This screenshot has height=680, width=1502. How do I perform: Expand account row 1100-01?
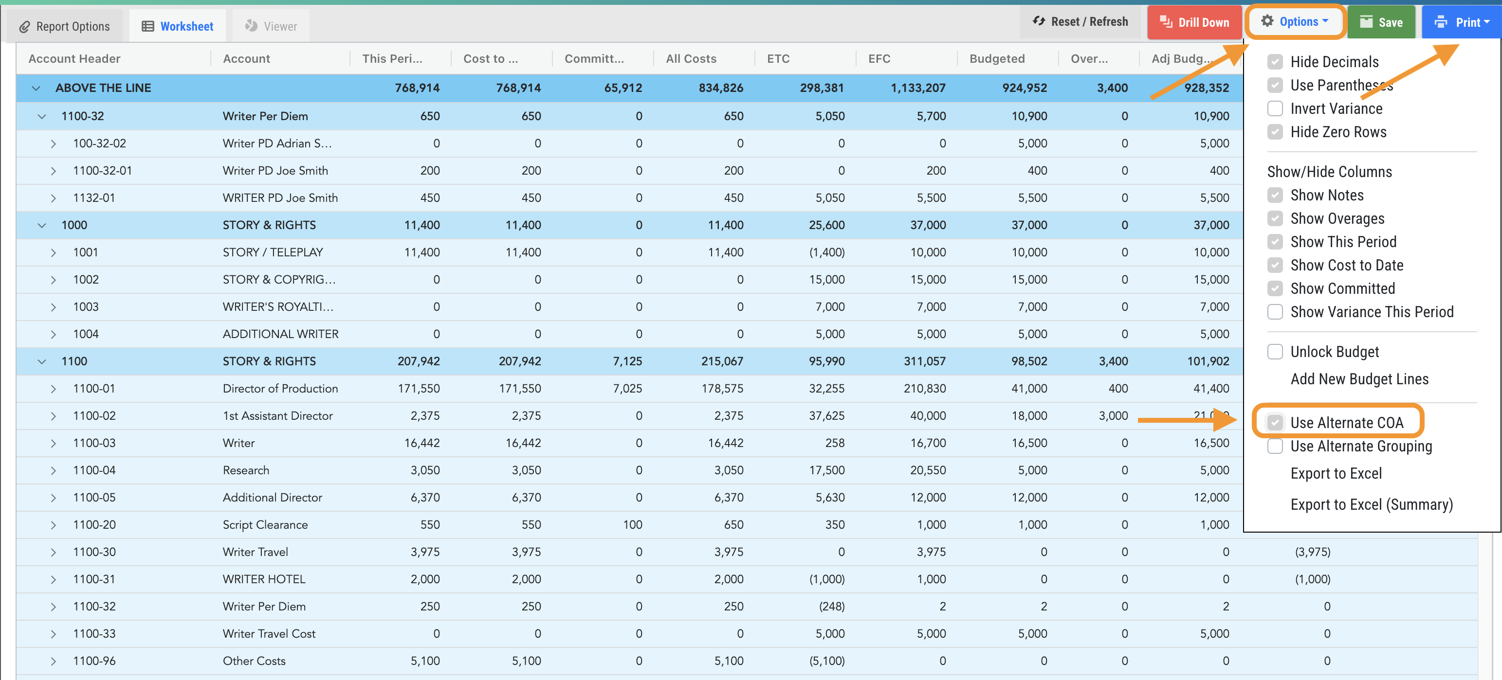(x=53, y=389)
